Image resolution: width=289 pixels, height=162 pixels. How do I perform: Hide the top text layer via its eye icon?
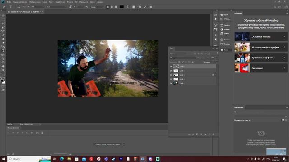pyautogui.click(x=171, y=67)
